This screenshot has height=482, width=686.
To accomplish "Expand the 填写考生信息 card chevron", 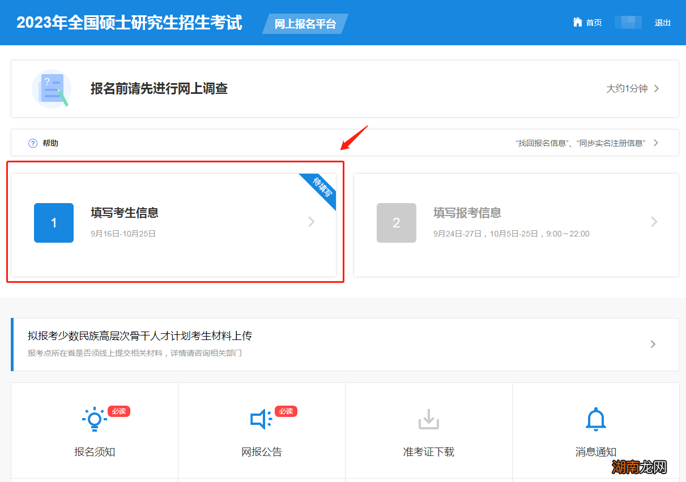I will click(310, 222).
